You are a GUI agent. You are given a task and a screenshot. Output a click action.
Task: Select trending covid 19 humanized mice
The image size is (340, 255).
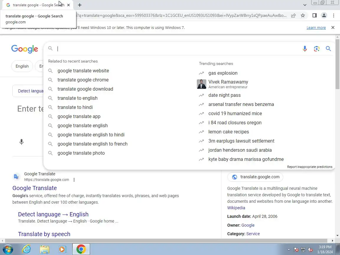pos(235,113)
